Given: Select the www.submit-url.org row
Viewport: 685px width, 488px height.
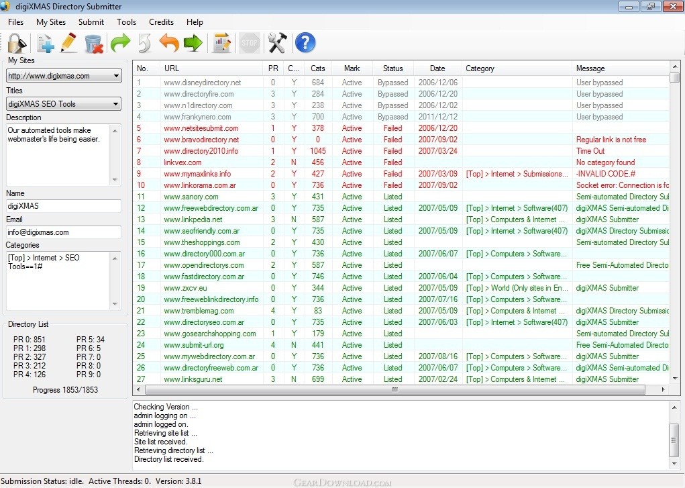Looking at the screenshot, I should point(401,345).
